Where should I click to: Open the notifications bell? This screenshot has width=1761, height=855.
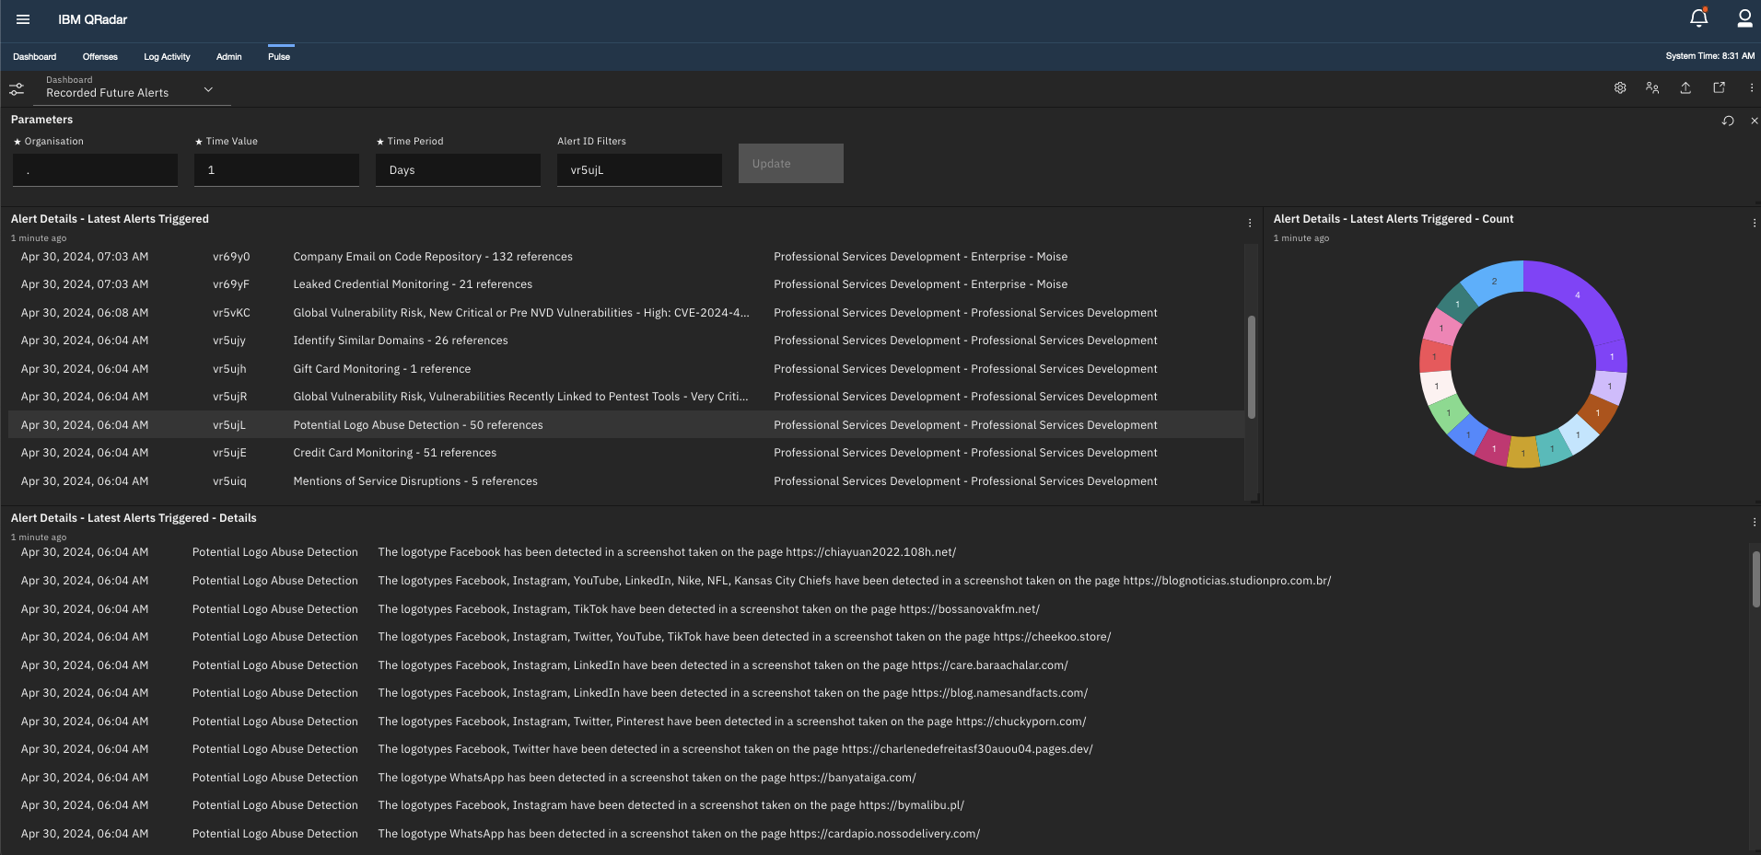(x=1698, y=18)
